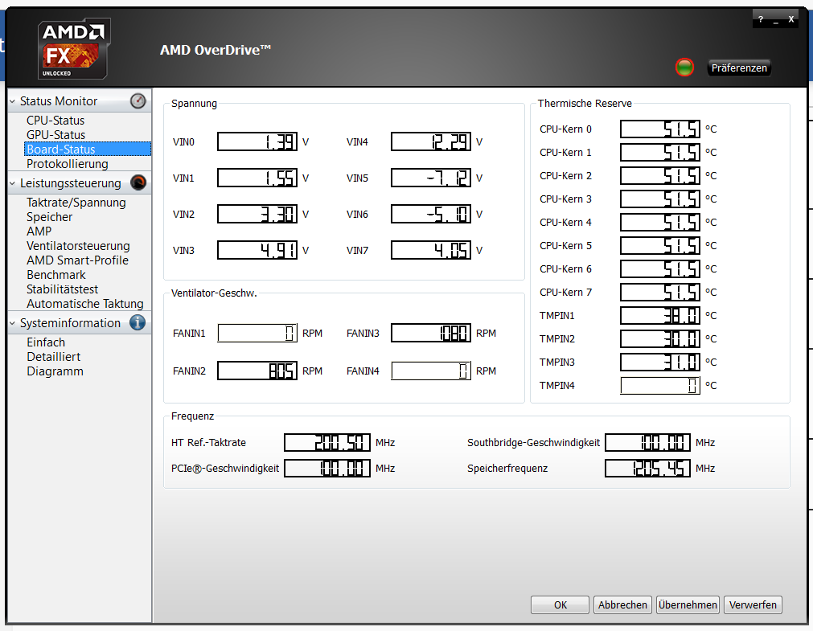Viewport: 813px width, 631px height.
Task: Open Einfach system information
Action: point(46,342)
